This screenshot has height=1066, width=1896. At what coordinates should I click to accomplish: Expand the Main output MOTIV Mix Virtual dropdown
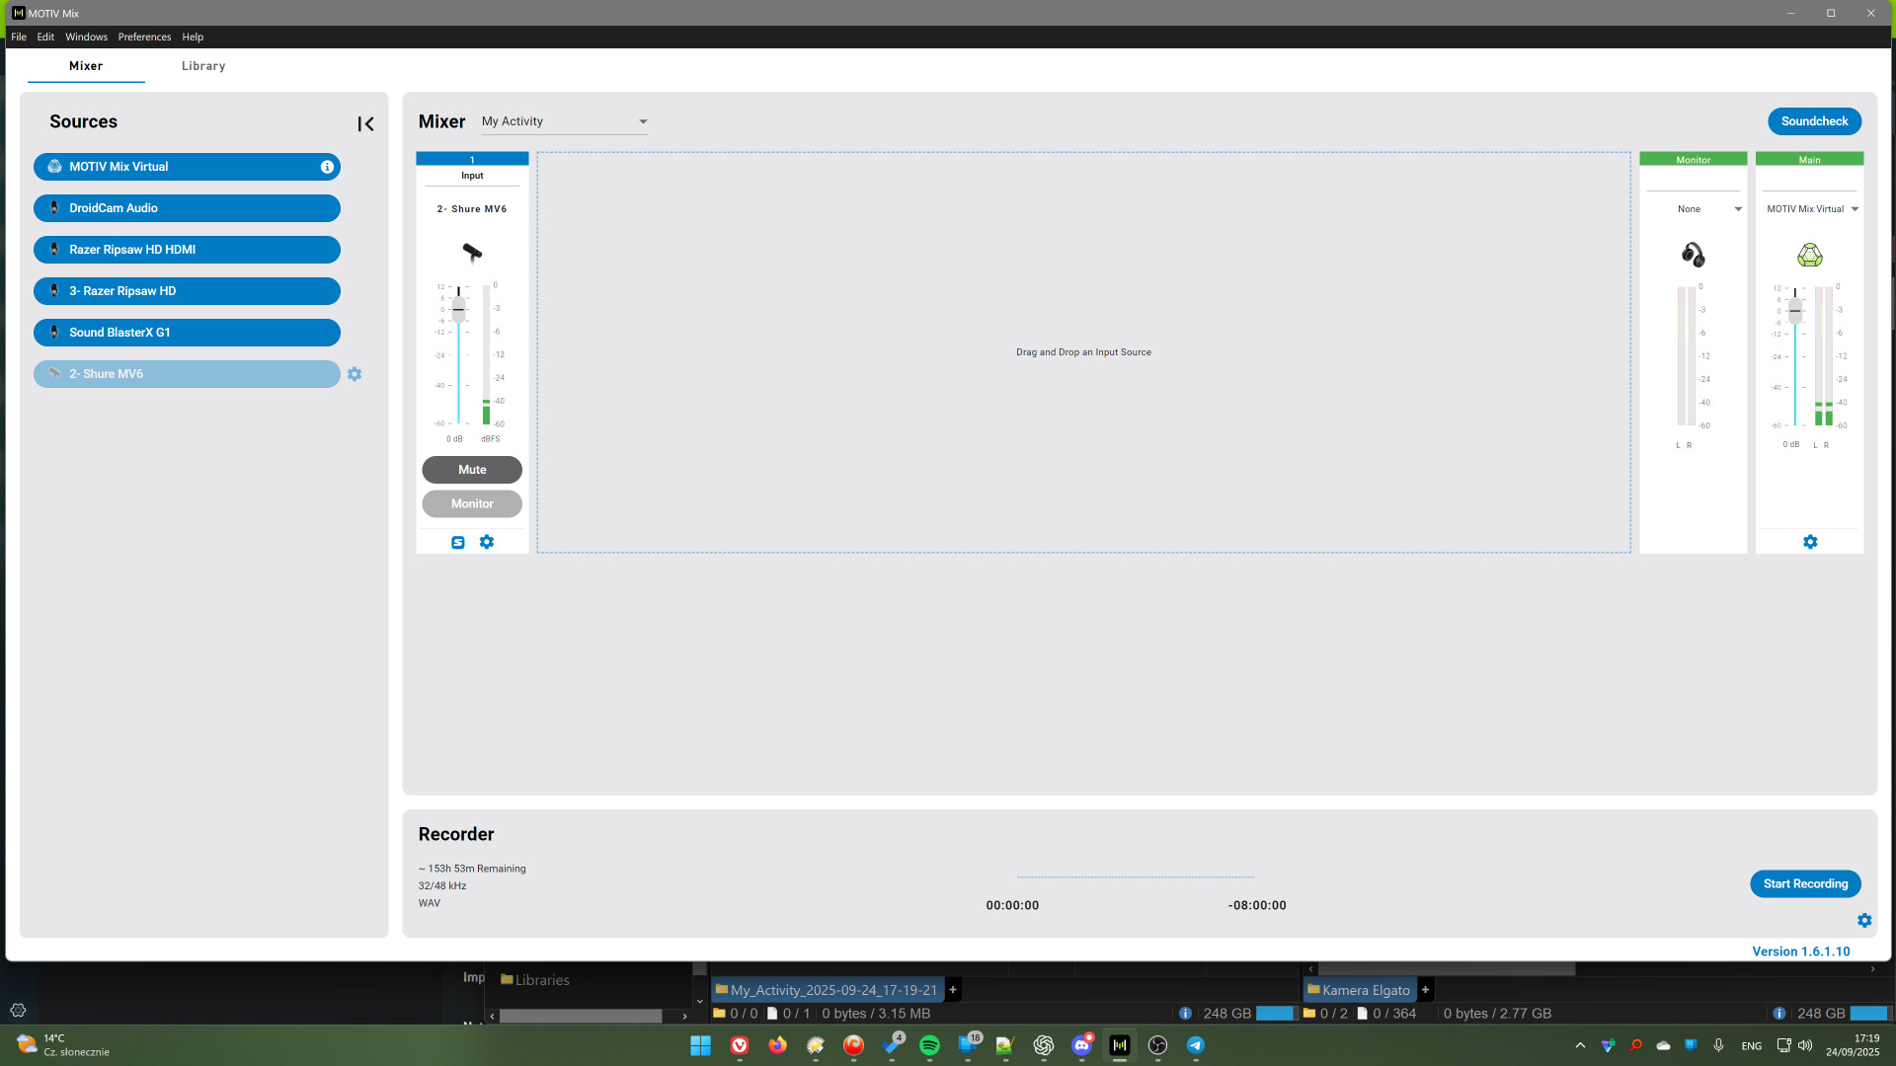click(x=1813, y=209)
